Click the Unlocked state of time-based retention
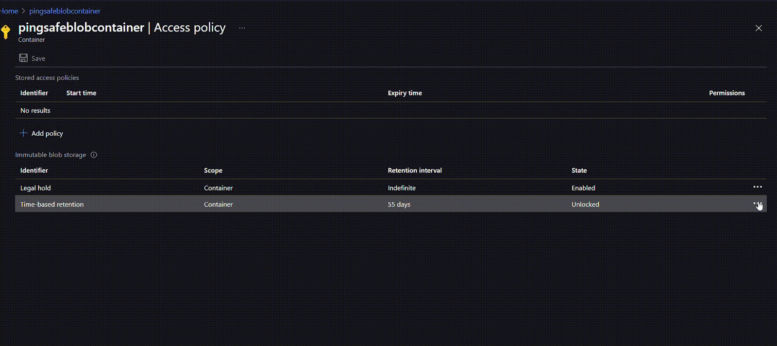 [x=585, y=204]
